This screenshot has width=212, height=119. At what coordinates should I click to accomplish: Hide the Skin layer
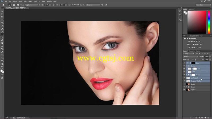(184, 72)
